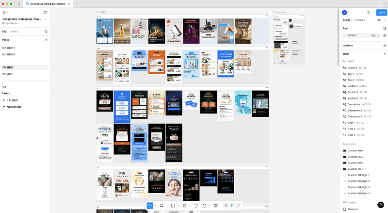Image resolution: width=388 pixels, height=213 pixels.
Task: Select the Comment tool
Action: (205, 206)
